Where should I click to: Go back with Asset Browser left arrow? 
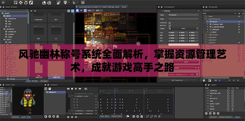pos(31,11)
